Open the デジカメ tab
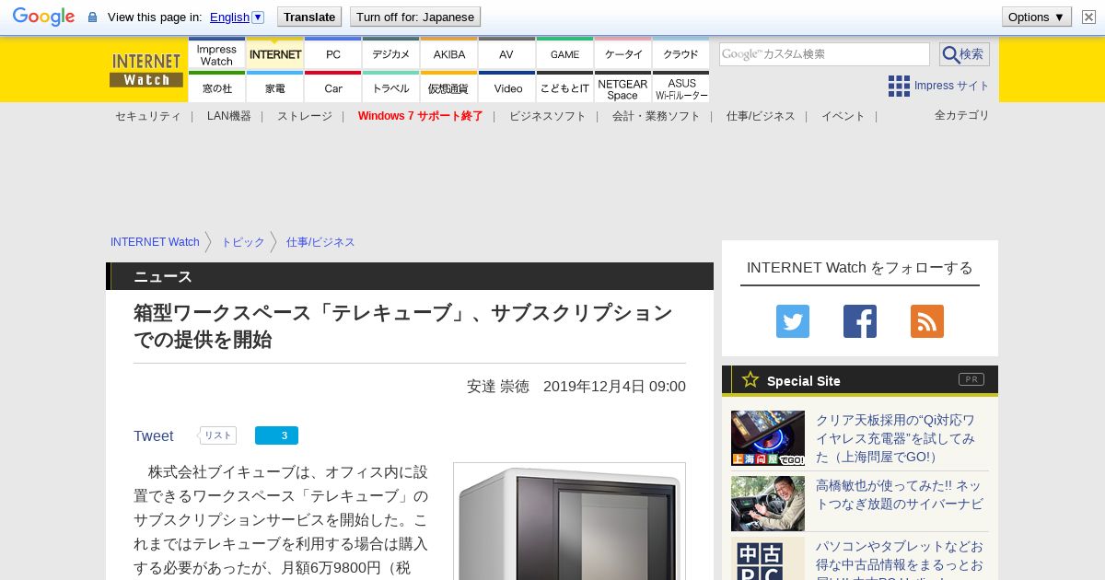This screenshot has height=580, width=1105. pos(390,54)
